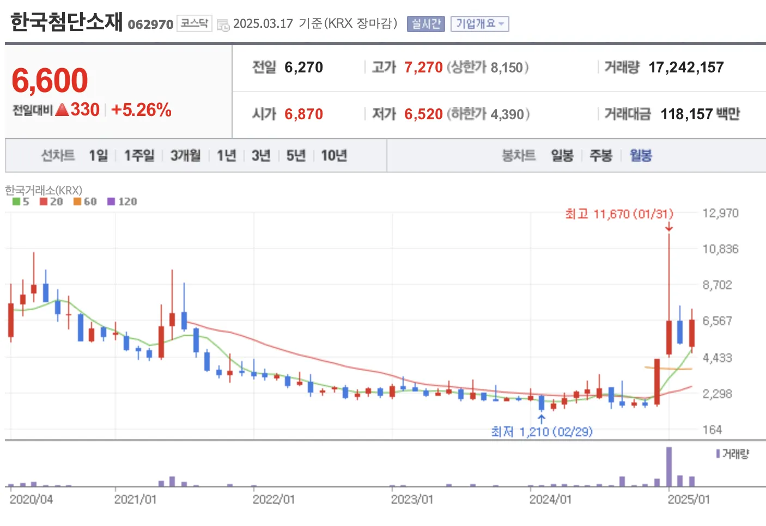Click the 6,567 y-axis price label
Viewport: 766px width, 526px height.
pos(717,321)
